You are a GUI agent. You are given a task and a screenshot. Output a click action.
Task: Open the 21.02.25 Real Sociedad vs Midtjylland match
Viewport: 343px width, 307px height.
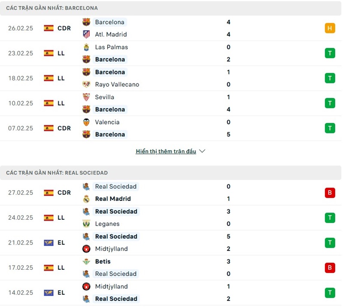(x=171, y=242)
